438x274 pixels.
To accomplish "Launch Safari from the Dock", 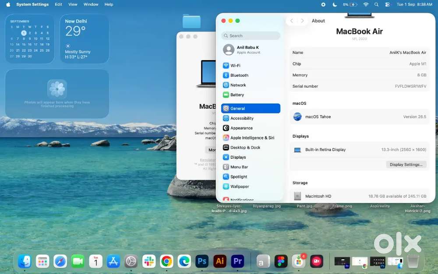I will (60, 262).
